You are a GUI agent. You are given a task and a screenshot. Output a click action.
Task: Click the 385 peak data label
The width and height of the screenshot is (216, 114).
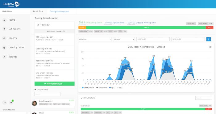click(x=154, y=56)
